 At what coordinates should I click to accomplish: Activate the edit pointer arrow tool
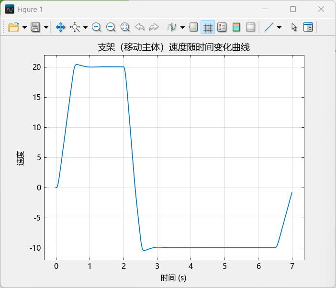294,27
